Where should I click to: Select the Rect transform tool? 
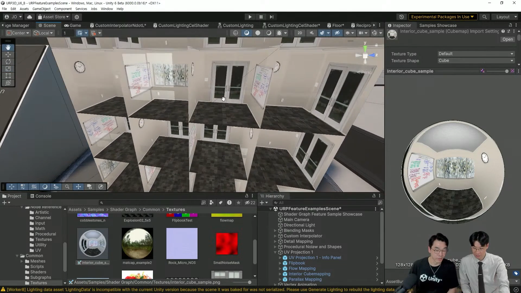tap(8, 76)
